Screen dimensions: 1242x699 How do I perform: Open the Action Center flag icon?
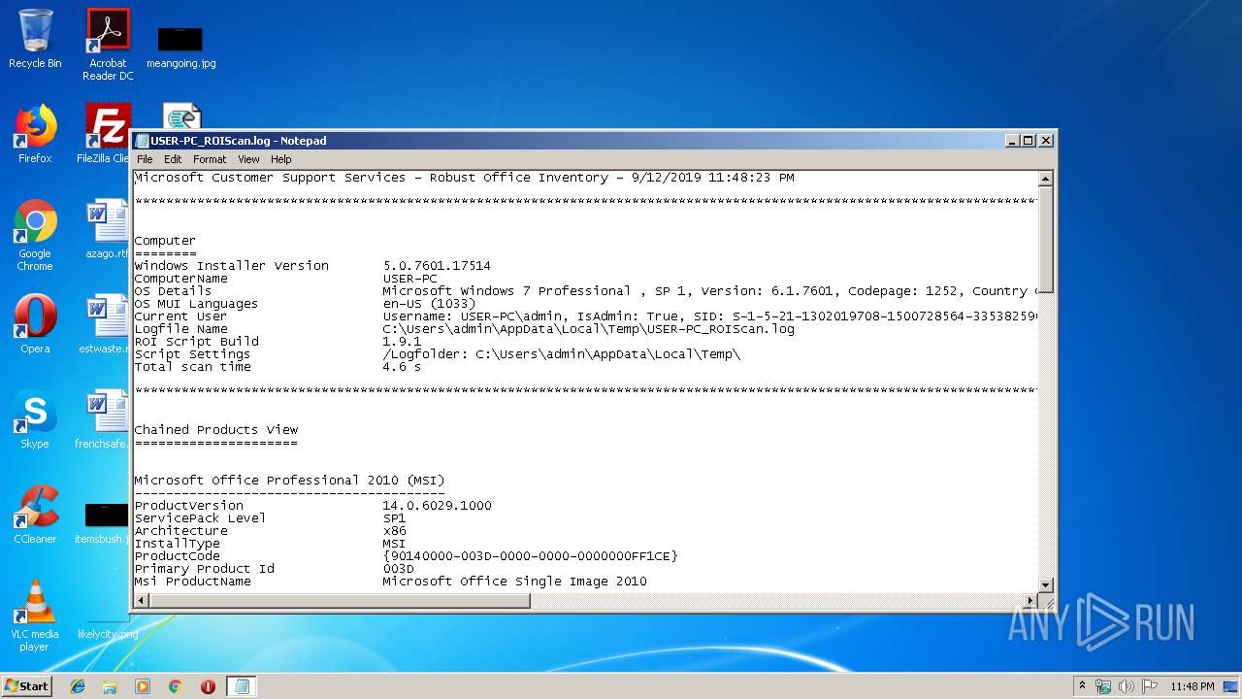(1149, 686)
